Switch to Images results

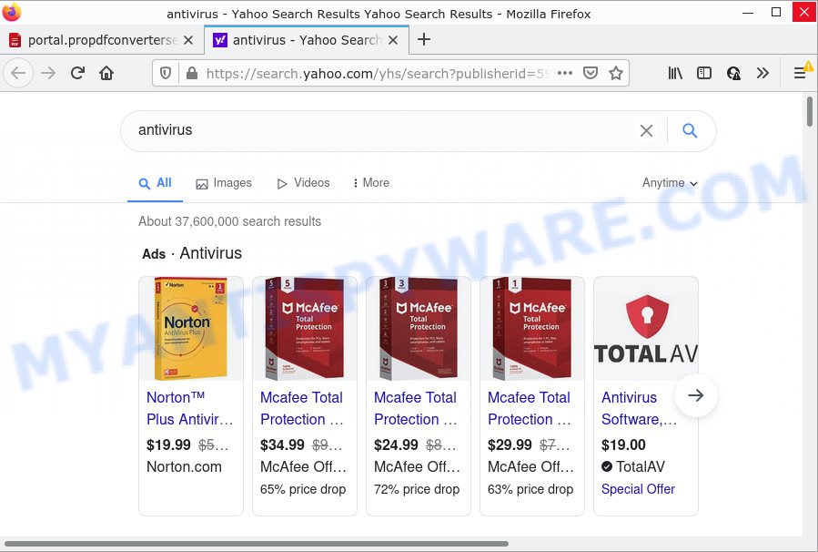(224, 183)
